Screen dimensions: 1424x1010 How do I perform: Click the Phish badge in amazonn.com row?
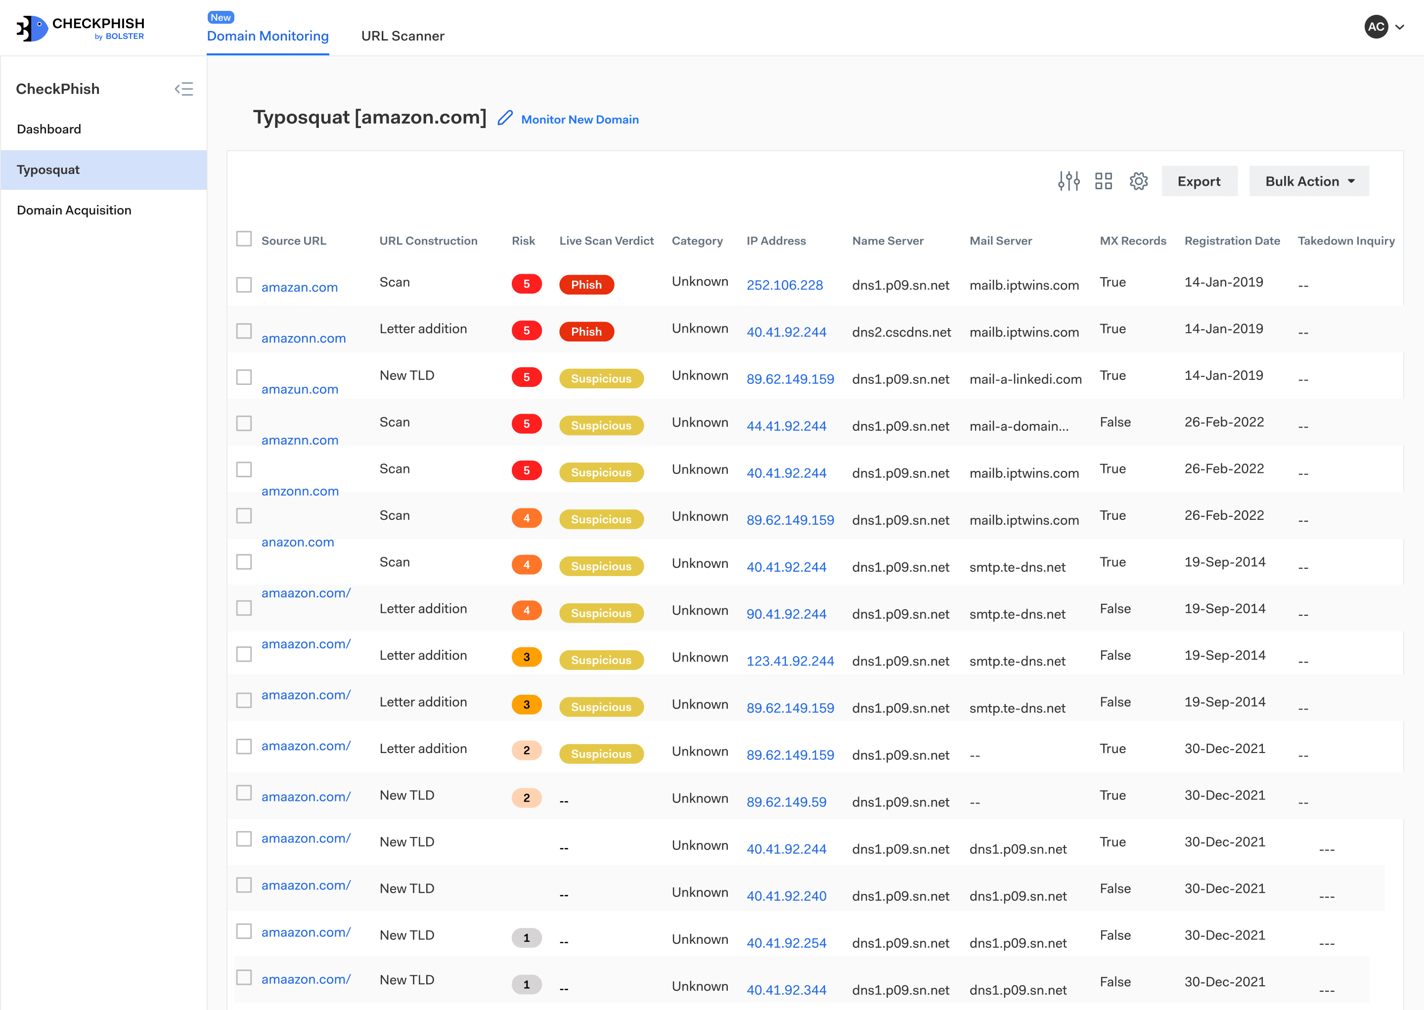click(x=586, y=332)
